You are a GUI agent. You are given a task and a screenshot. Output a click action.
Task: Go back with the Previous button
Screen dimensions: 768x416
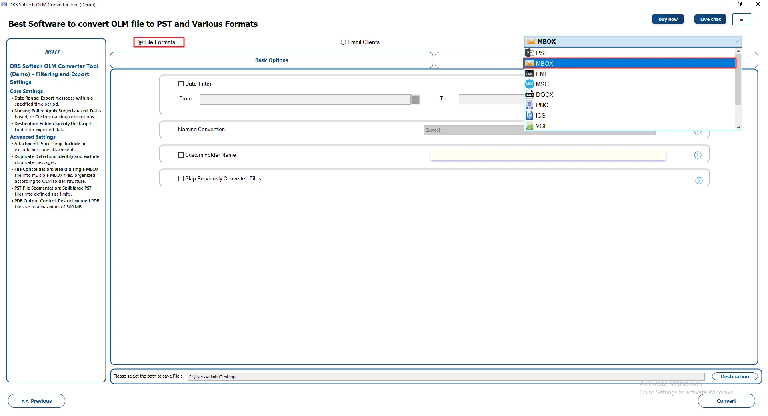pos(36,401)
